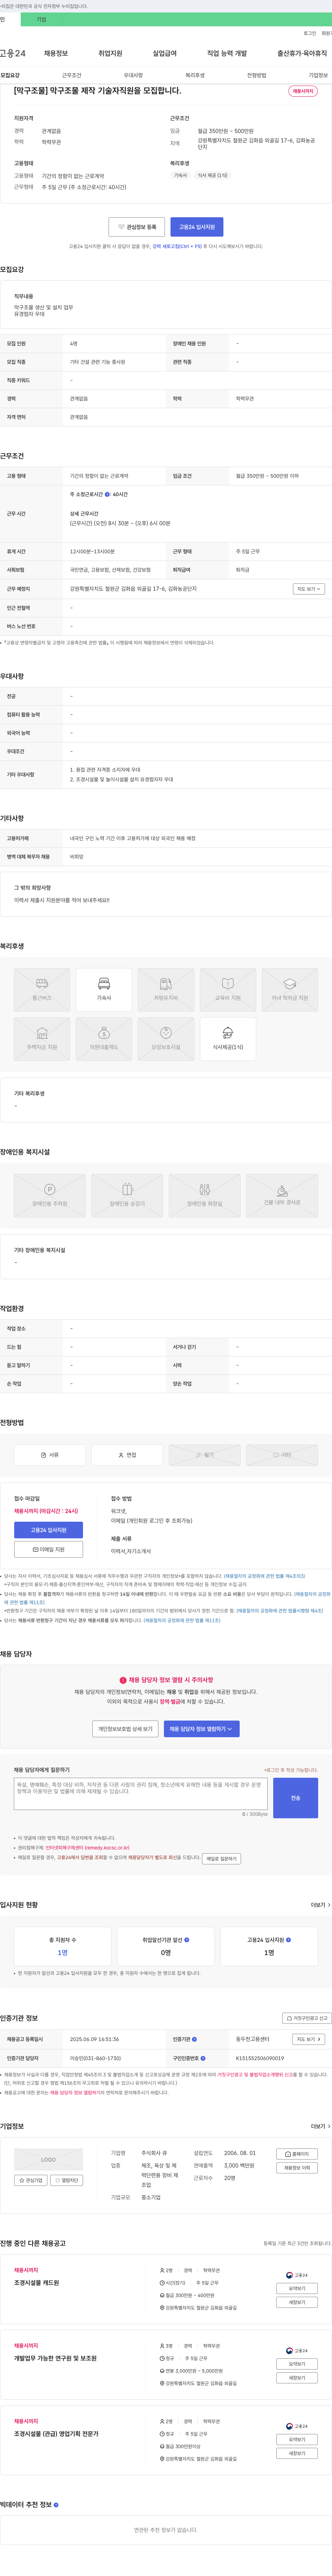332x2576 pixels.
Task: Click 개인정보보호법 상세 보기 button
Action: tap(126, 1729)
